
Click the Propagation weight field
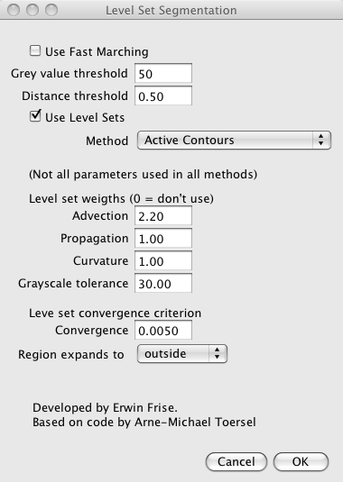coord(163,238)
